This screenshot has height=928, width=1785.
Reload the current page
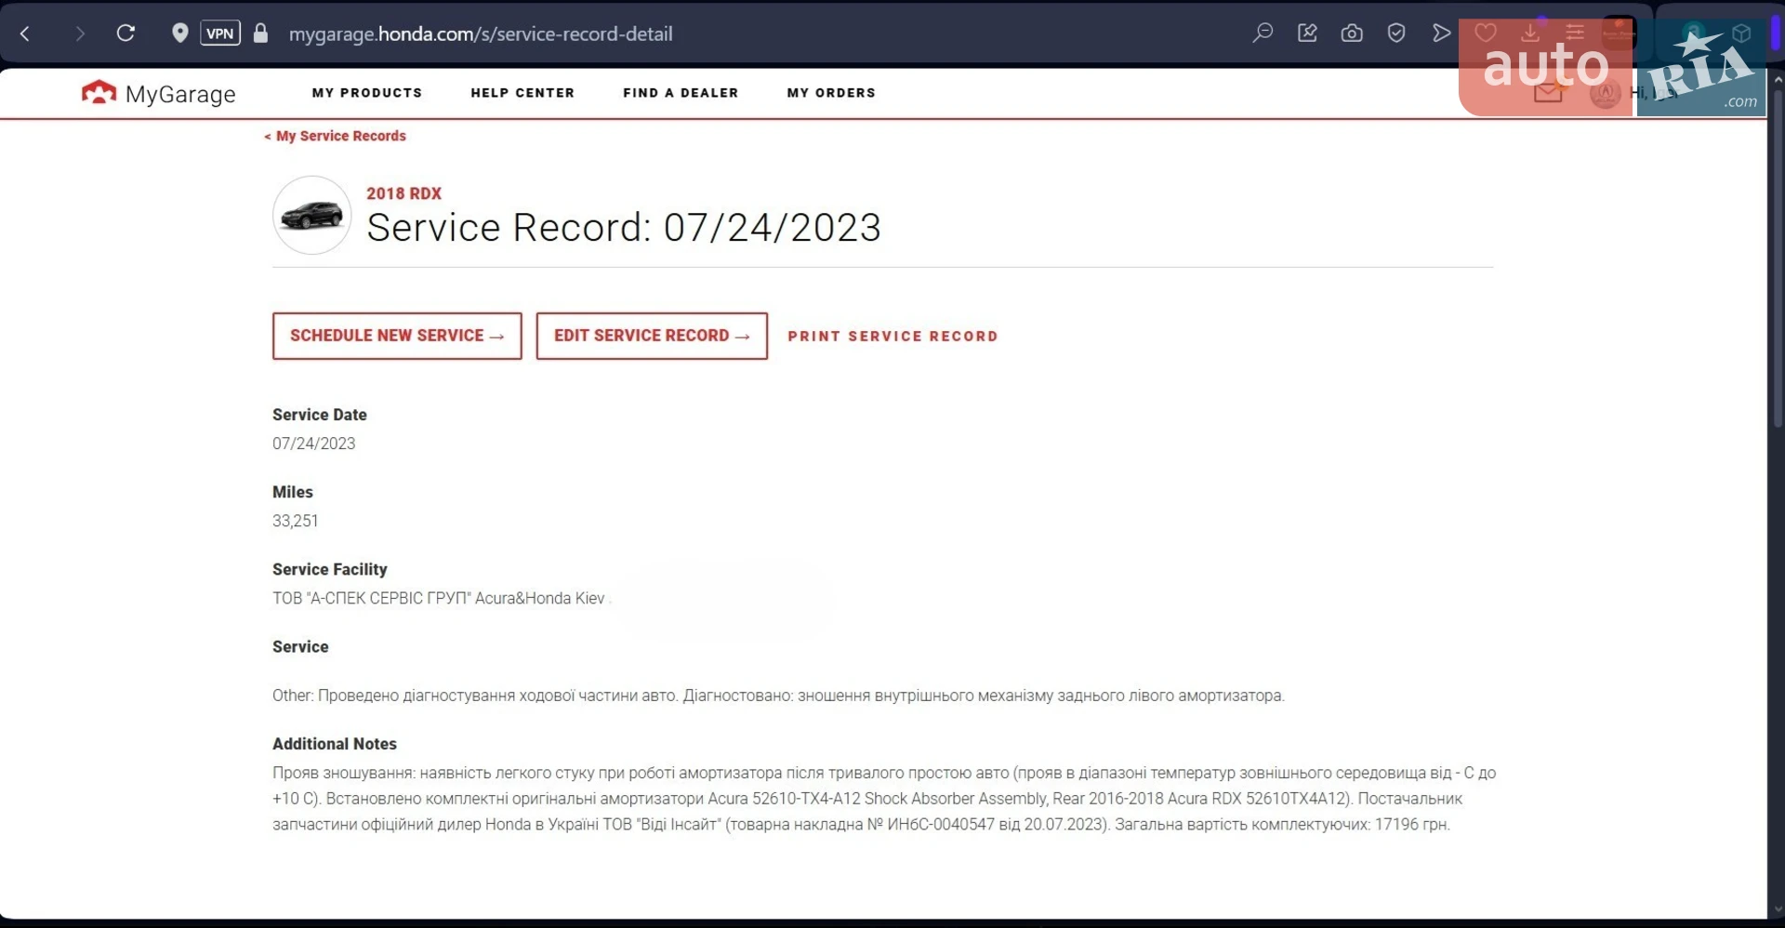click(x=126, y=33)
